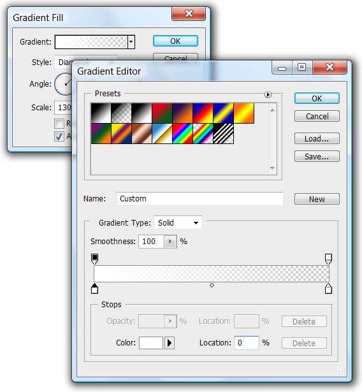Select the left opacity stop above gradient bar
Screen dimensions: 362x392
point(94,259)
